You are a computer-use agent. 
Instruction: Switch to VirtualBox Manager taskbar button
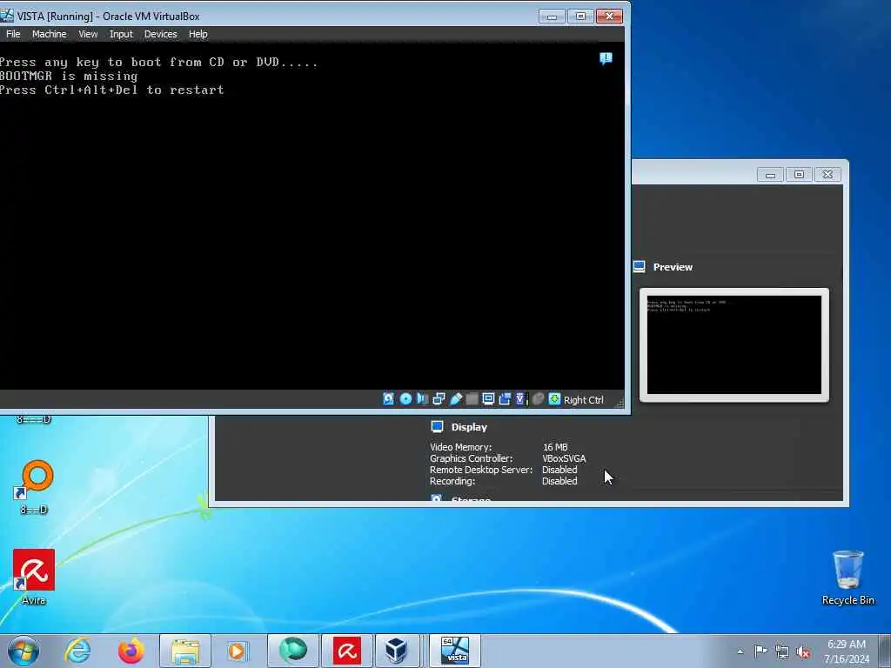396,651
